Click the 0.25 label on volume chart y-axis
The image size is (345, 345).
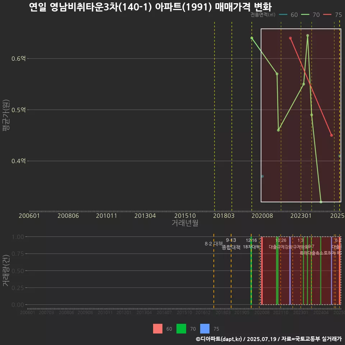[x=18, y=288]
